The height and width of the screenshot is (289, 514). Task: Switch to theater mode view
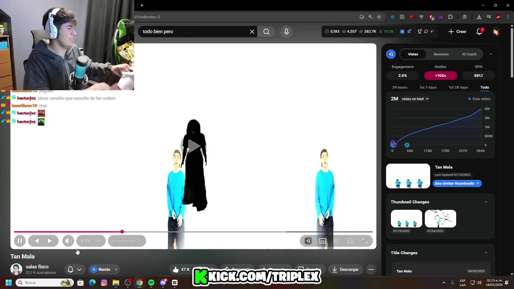(x=351, y=241)
